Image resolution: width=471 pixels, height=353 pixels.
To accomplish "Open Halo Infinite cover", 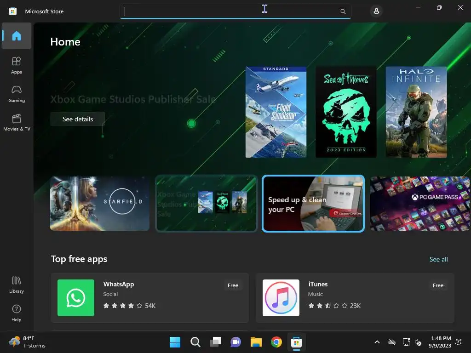I will coord(416,112).
